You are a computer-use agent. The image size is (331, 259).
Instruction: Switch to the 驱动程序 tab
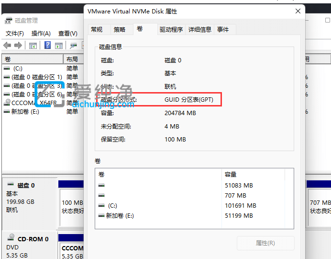[x=171, y=29]
